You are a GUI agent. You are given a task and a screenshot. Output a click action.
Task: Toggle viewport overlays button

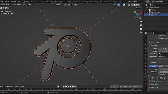point(124,5)
